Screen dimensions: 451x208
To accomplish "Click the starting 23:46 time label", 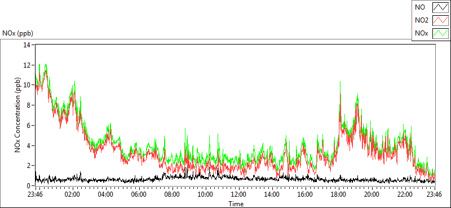I will [34, 194].
